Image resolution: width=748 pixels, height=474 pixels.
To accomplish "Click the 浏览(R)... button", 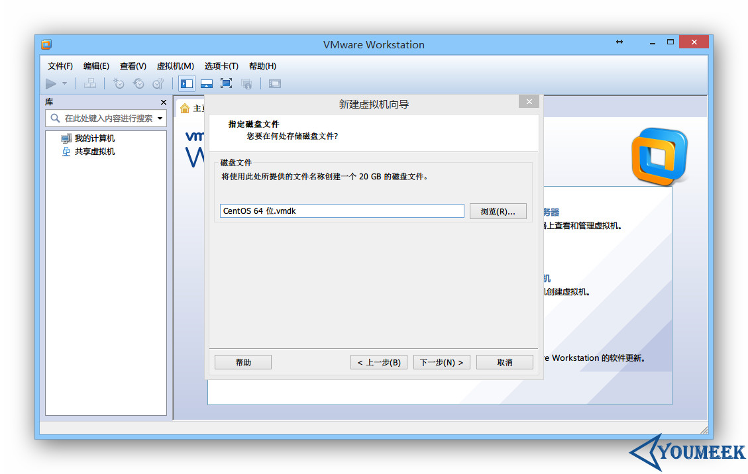I will pos(498,211).
